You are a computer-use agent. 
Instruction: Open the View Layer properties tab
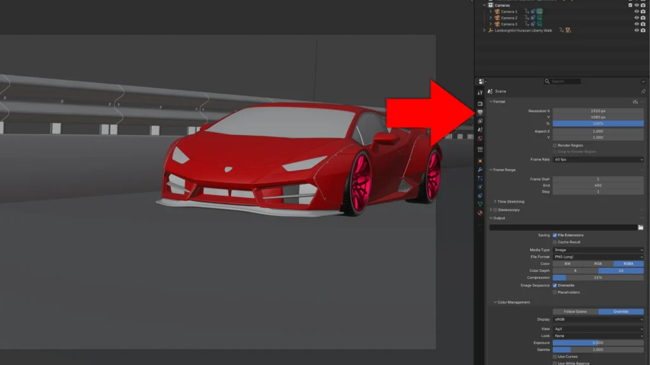click(480, 121)
